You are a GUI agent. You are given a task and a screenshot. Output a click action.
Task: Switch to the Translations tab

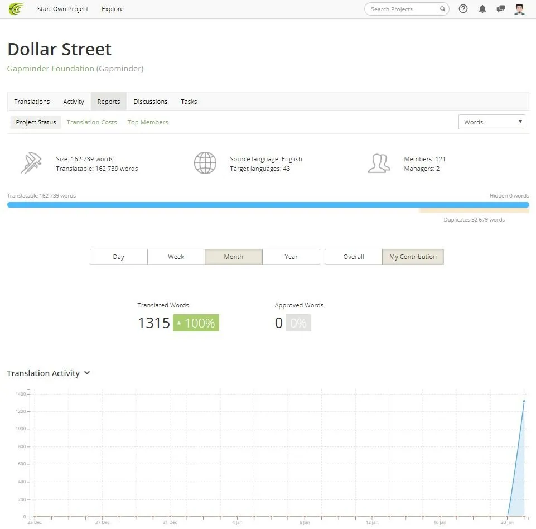(32, 102)
